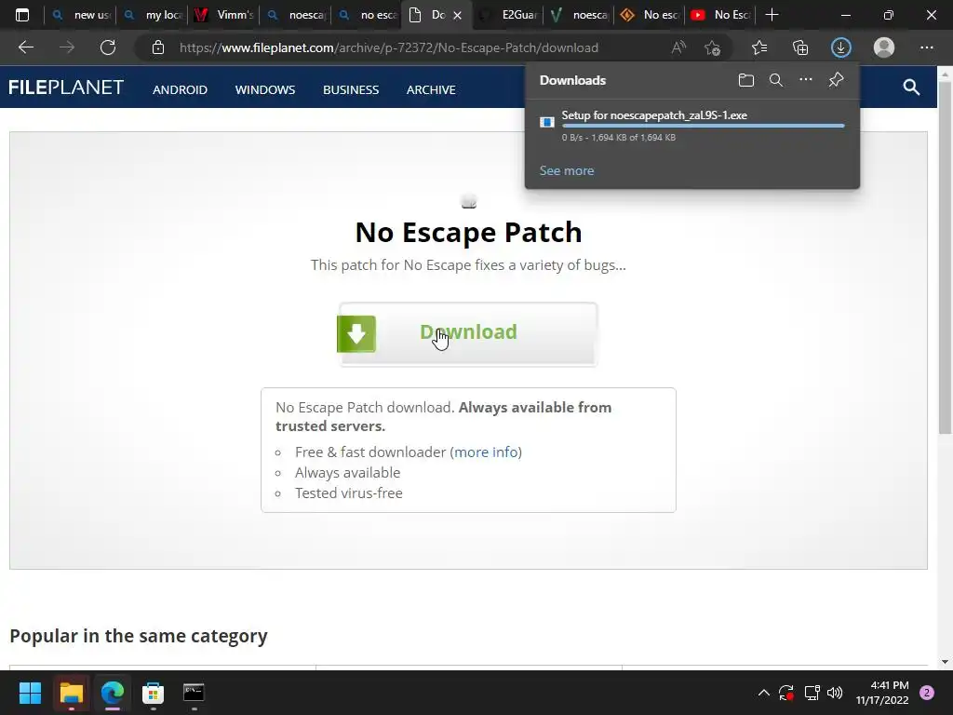This screenshot has height=715, width=953.
Task: Open the ARCHIVE menu
Action: click(431, 90)
